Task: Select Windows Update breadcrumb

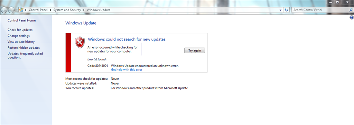Action: 99,10
